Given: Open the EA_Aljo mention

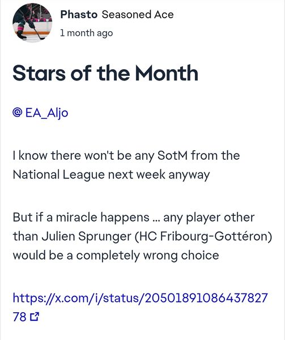Looking at the screenshot, I should click(41, 113).
